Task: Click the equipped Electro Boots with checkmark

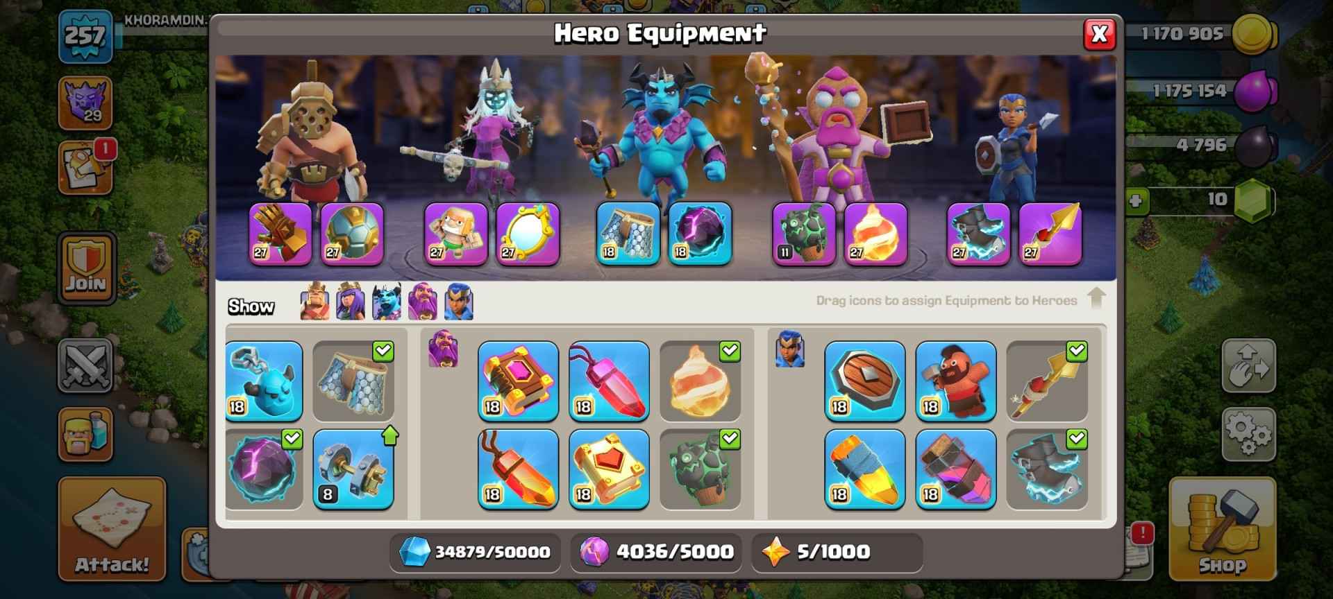Action: pos(1046,469)
